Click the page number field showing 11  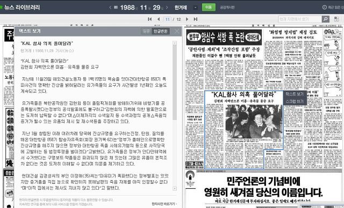point(167,19)
